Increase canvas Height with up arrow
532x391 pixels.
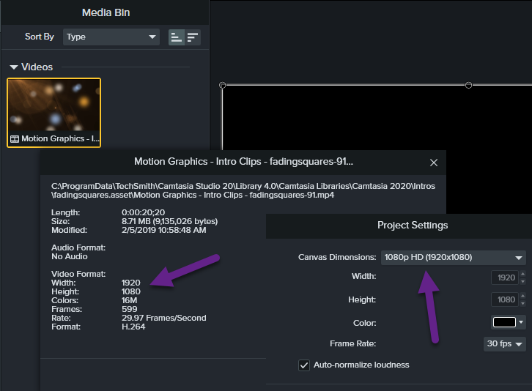[522, 297]
